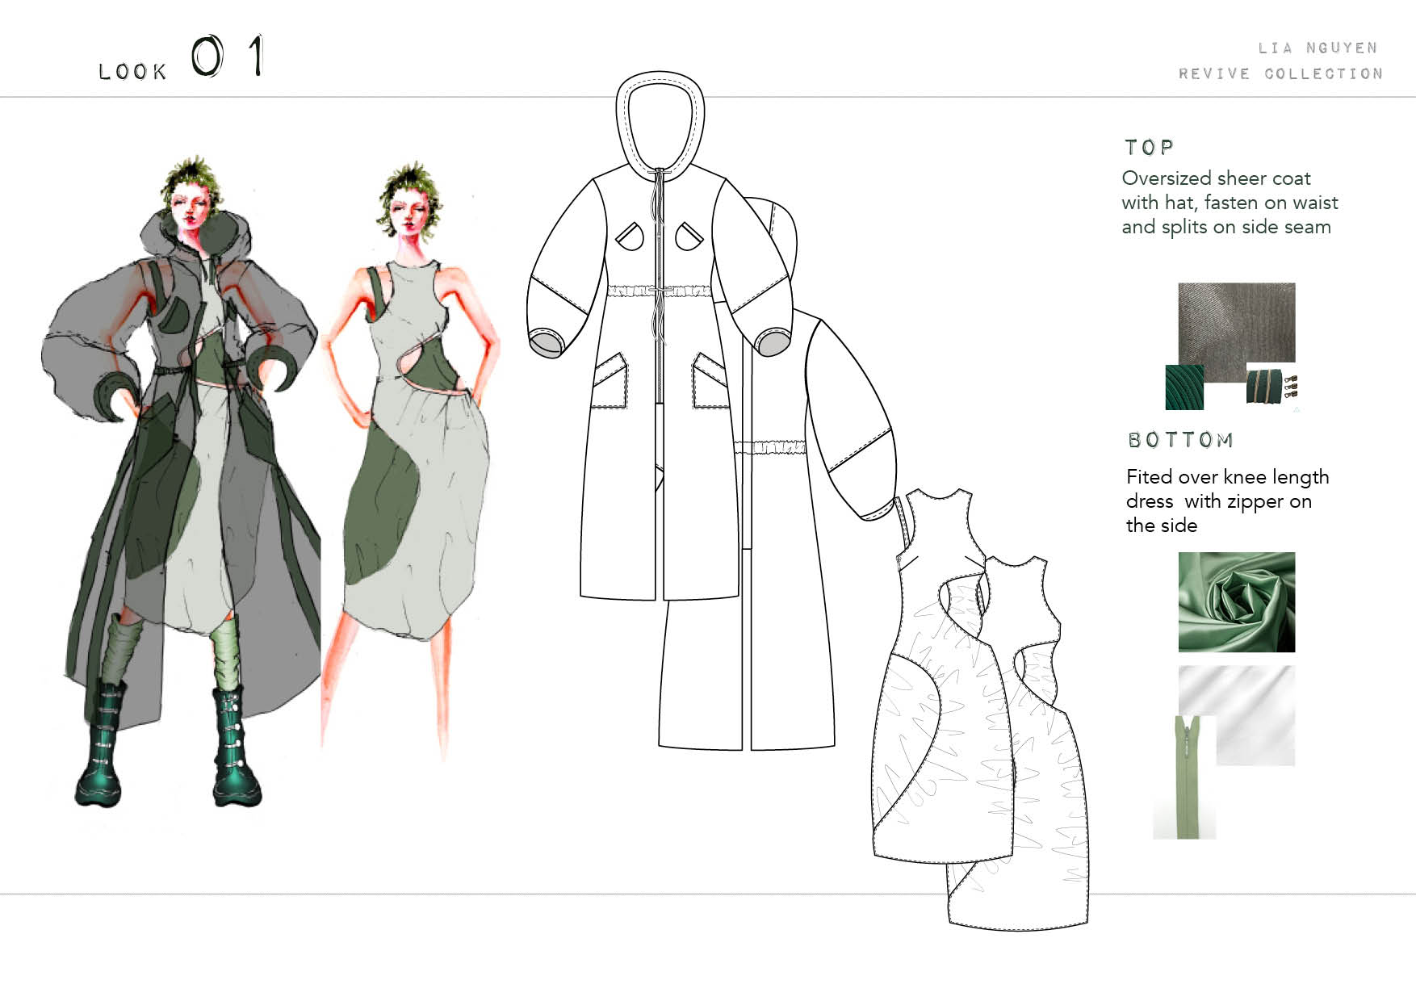Click the "LIA NGUYEN" designer name

(1317, 48)
